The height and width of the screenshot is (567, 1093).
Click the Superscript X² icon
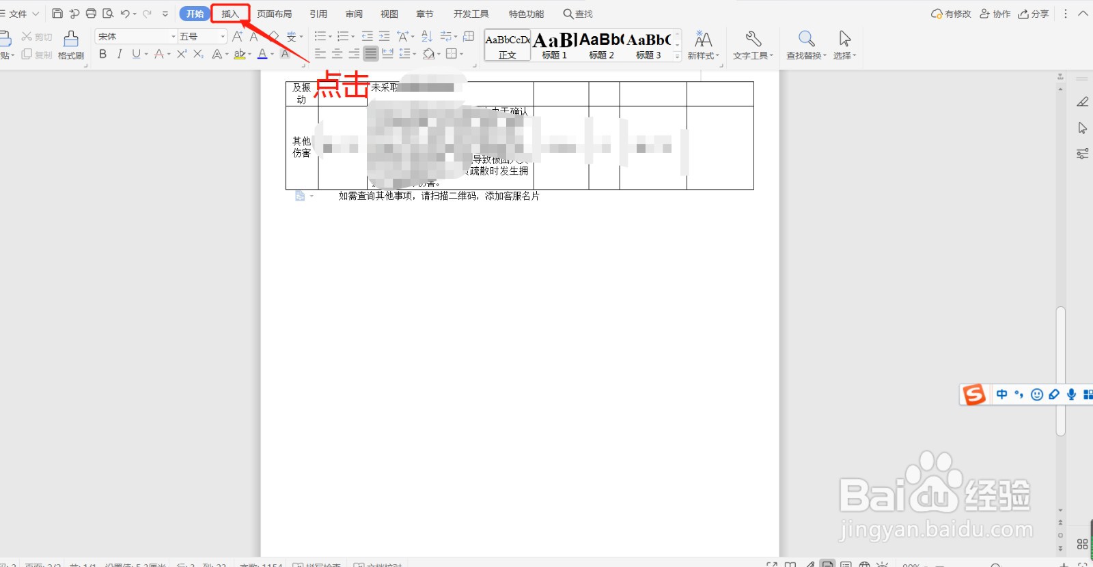[181, 54]
